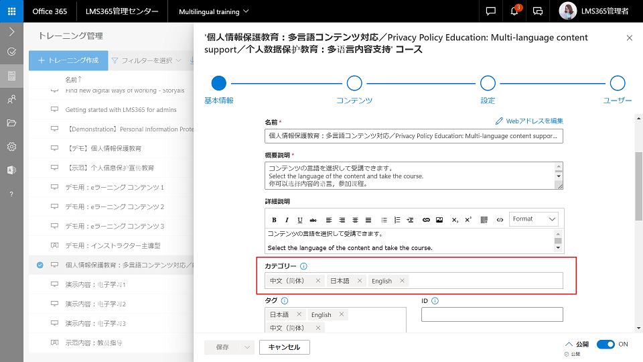The image size is (643, 362).
Task: Open the settings gear sidebar icon
Action: [11, 147]
